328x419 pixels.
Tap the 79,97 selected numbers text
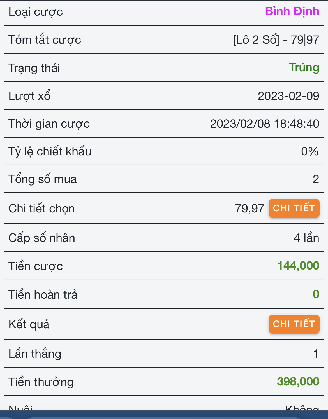click(250, 209)
